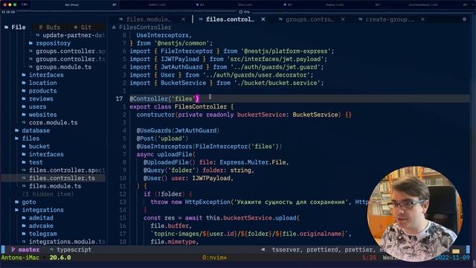This screenshot has width=476, height=268.
Task: Click the folder icon beside repository
Action: tap(30, 43)
